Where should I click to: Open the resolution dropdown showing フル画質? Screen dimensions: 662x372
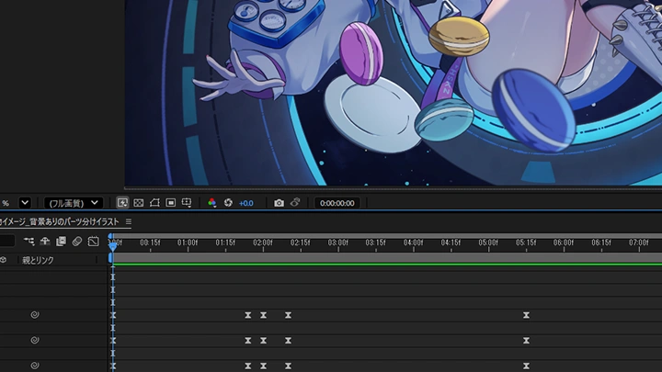[74, 203]
